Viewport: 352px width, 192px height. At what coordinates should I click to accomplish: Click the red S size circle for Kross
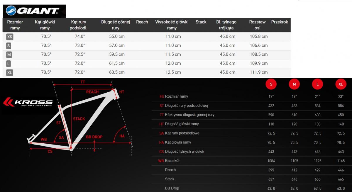[x=271, y=84]
